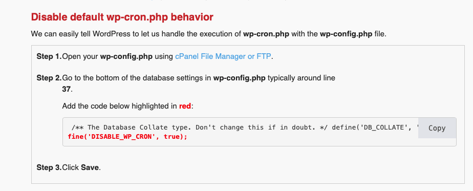Click the bold line number 37
This screenshot has width=473, height=191.
click(x=66, y=89)
